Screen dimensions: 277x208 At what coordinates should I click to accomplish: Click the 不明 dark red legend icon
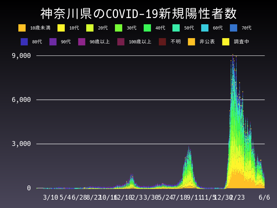[x=163, y=42]
